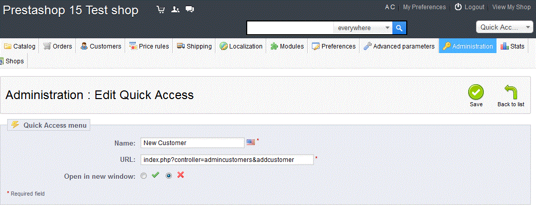This screenshot has height=212, width=536.
Task: Open the Modules tab
Action: coord(287,46)
